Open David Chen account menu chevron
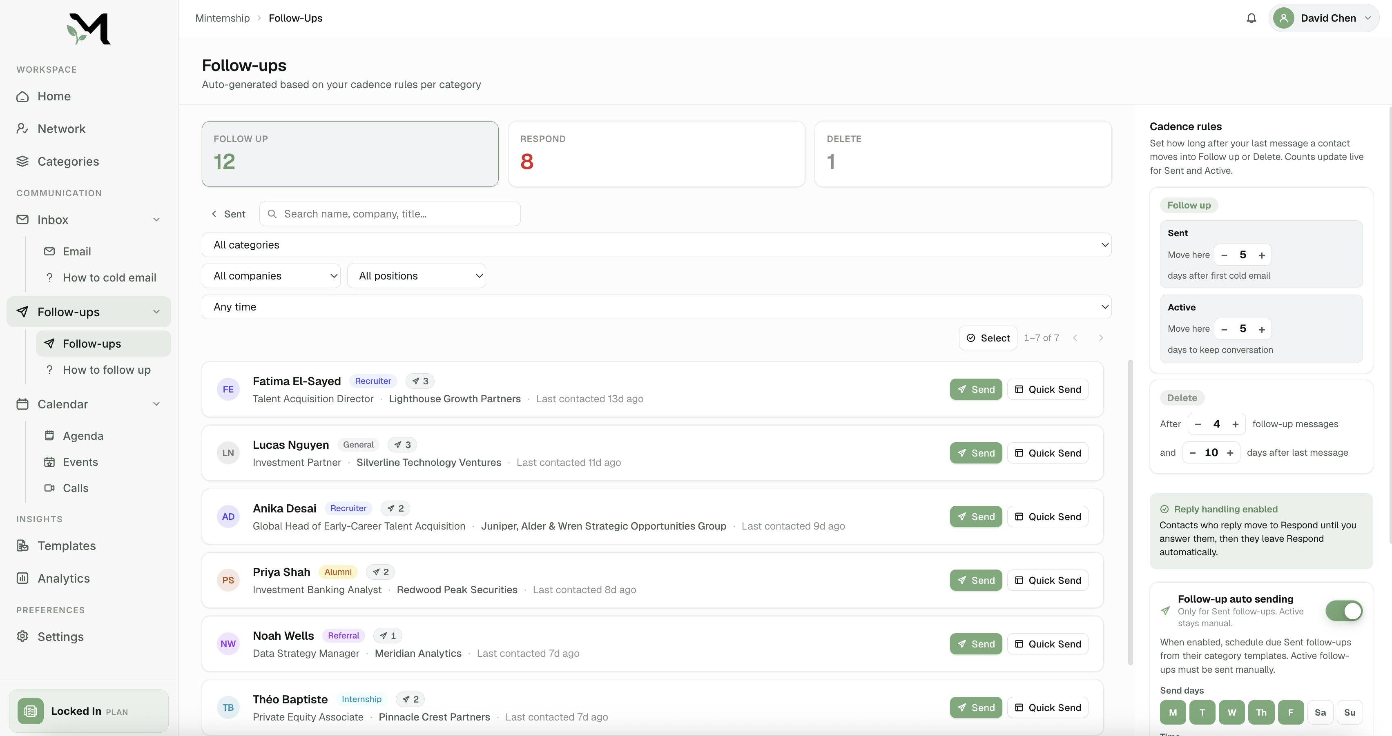The width and height of the screenshot is (1392, 736). [x=1367, y=18]
